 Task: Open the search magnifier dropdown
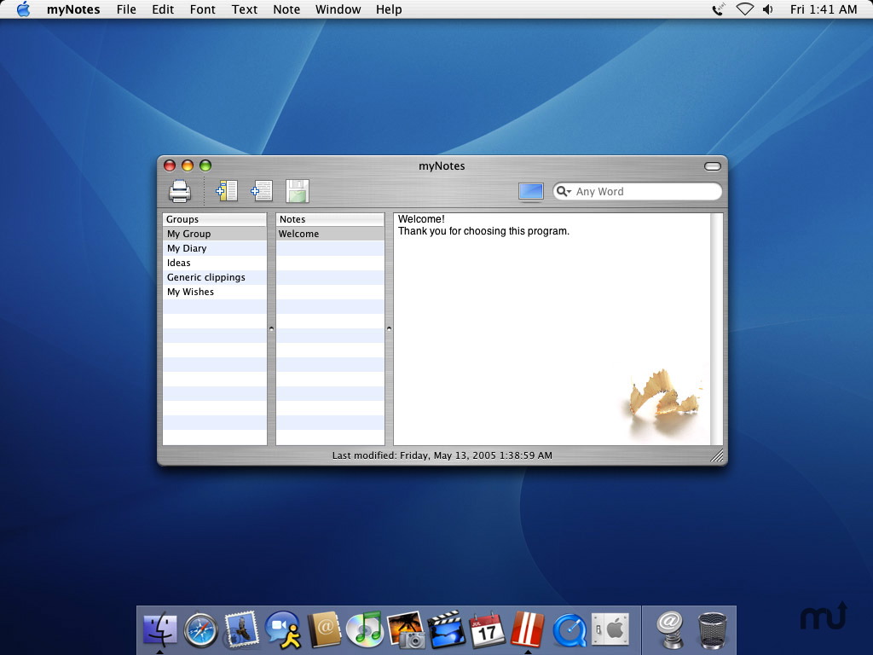click(x=564, y=192)
